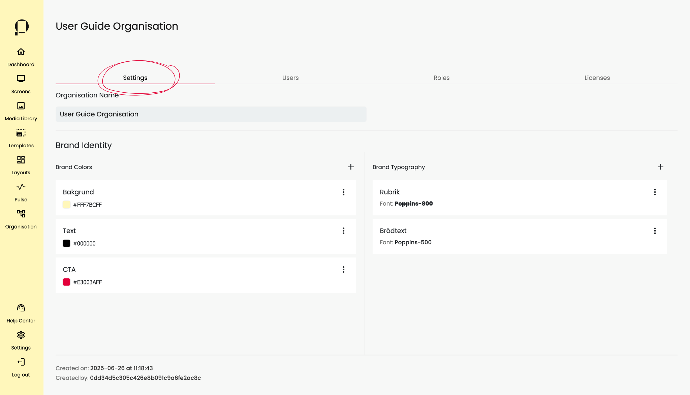Click the Organisation Name input field
This screenshot has height=395, width=690.
pyautogui.click(x=211, y=114)
